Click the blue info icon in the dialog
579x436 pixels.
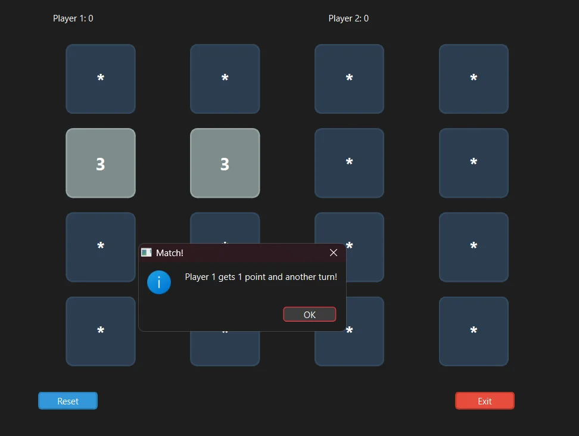pos(159,282)
